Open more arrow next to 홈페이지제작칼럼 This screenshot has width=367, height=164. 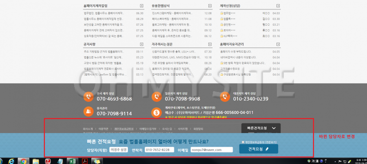(141, 6)
